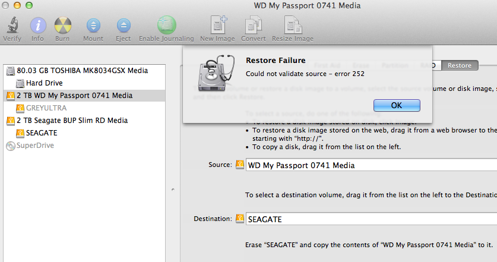Select 2 TB WD My Passport disk
This screenshot has width=497, height=262.
84,96
